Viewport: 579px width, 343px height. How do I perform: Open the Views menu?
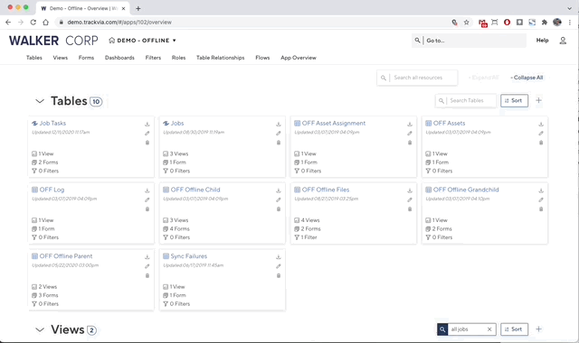pyautogui.click(x=61, y=58)
